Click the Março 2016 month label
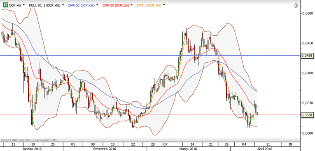Viewport: 315px width, 151px height. (189, 149)
